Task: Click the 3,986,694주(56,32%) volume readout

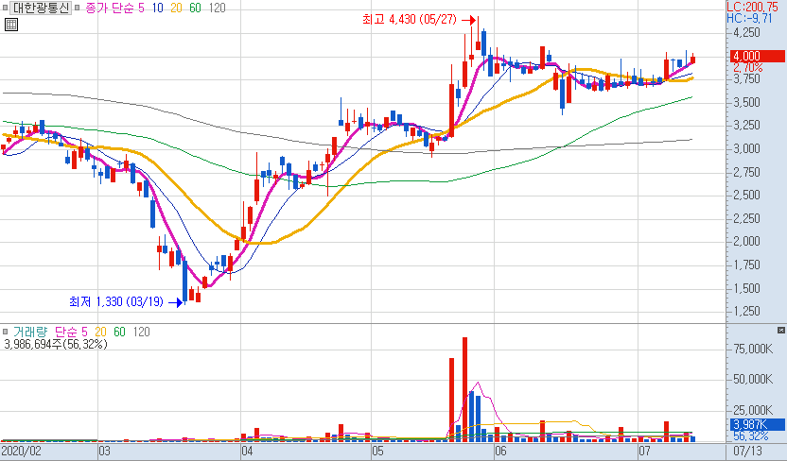Action: pyautogui.click(x=56, y=344)
